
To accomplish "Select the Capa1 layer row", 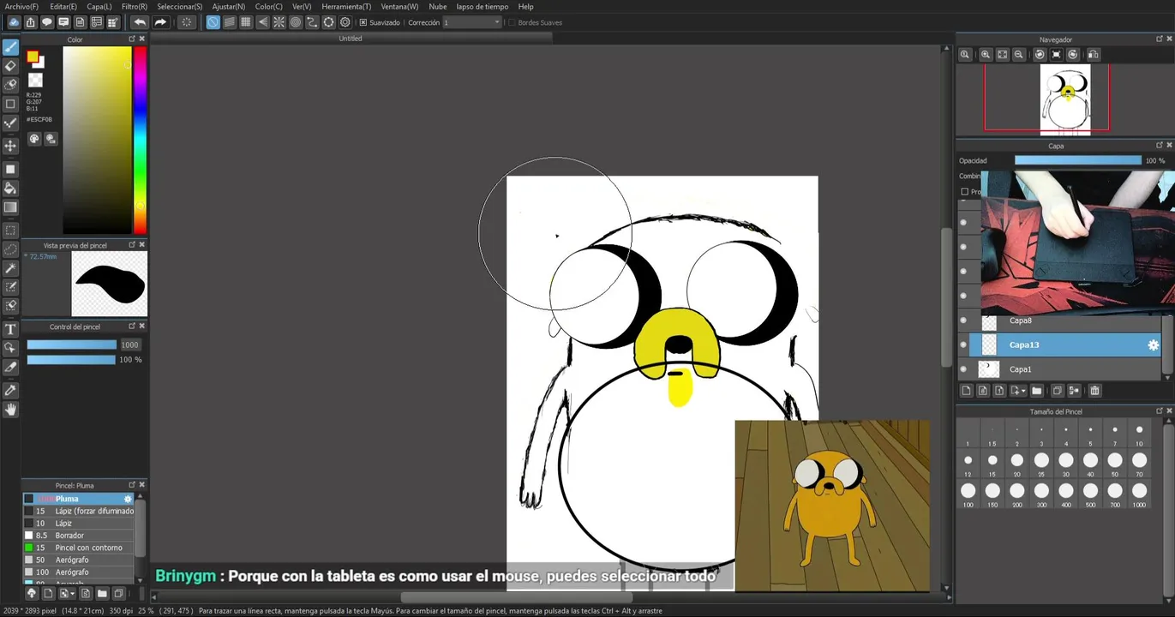I will coord(1059,369).
